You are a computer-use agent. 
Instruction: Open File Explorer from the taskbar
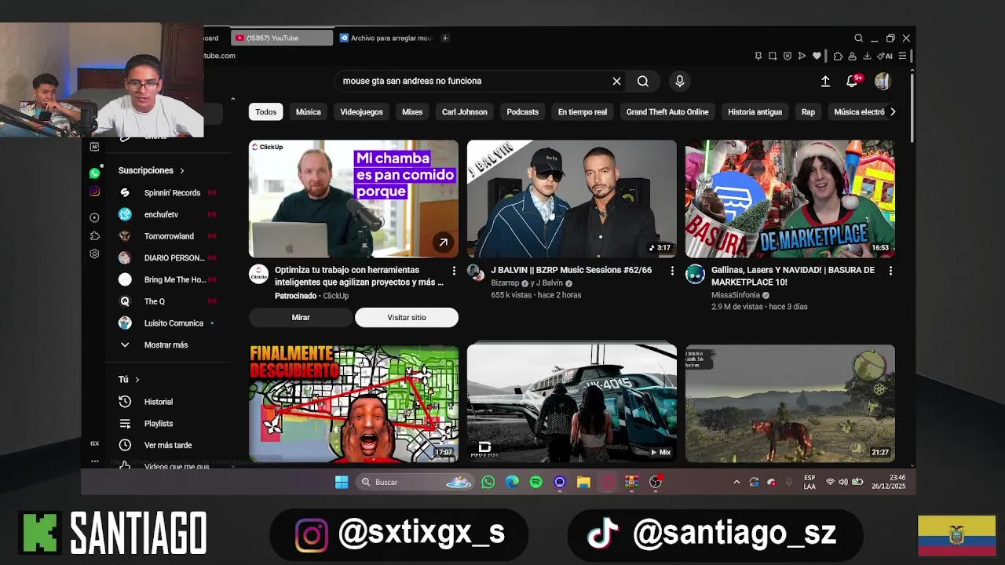[583, 482]
